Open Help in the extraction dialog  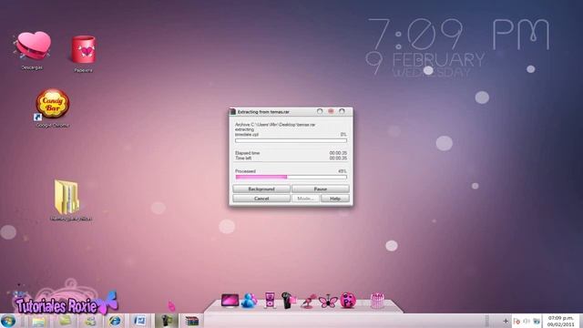coord(335,199)
